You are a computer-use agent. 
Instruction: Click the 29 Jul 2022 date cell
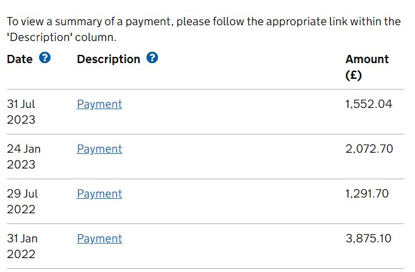point(23,201)
